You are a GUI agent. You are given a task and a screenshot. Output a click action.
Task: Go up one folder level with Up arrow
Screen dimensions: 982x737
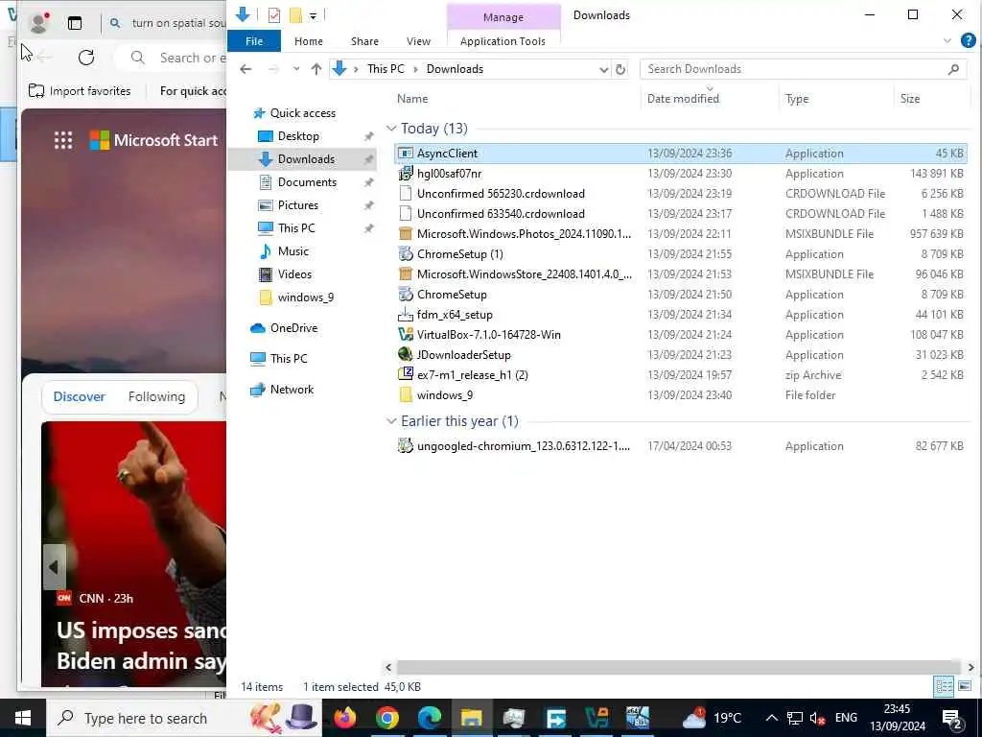pyautogui.click(x=316, y=69)
